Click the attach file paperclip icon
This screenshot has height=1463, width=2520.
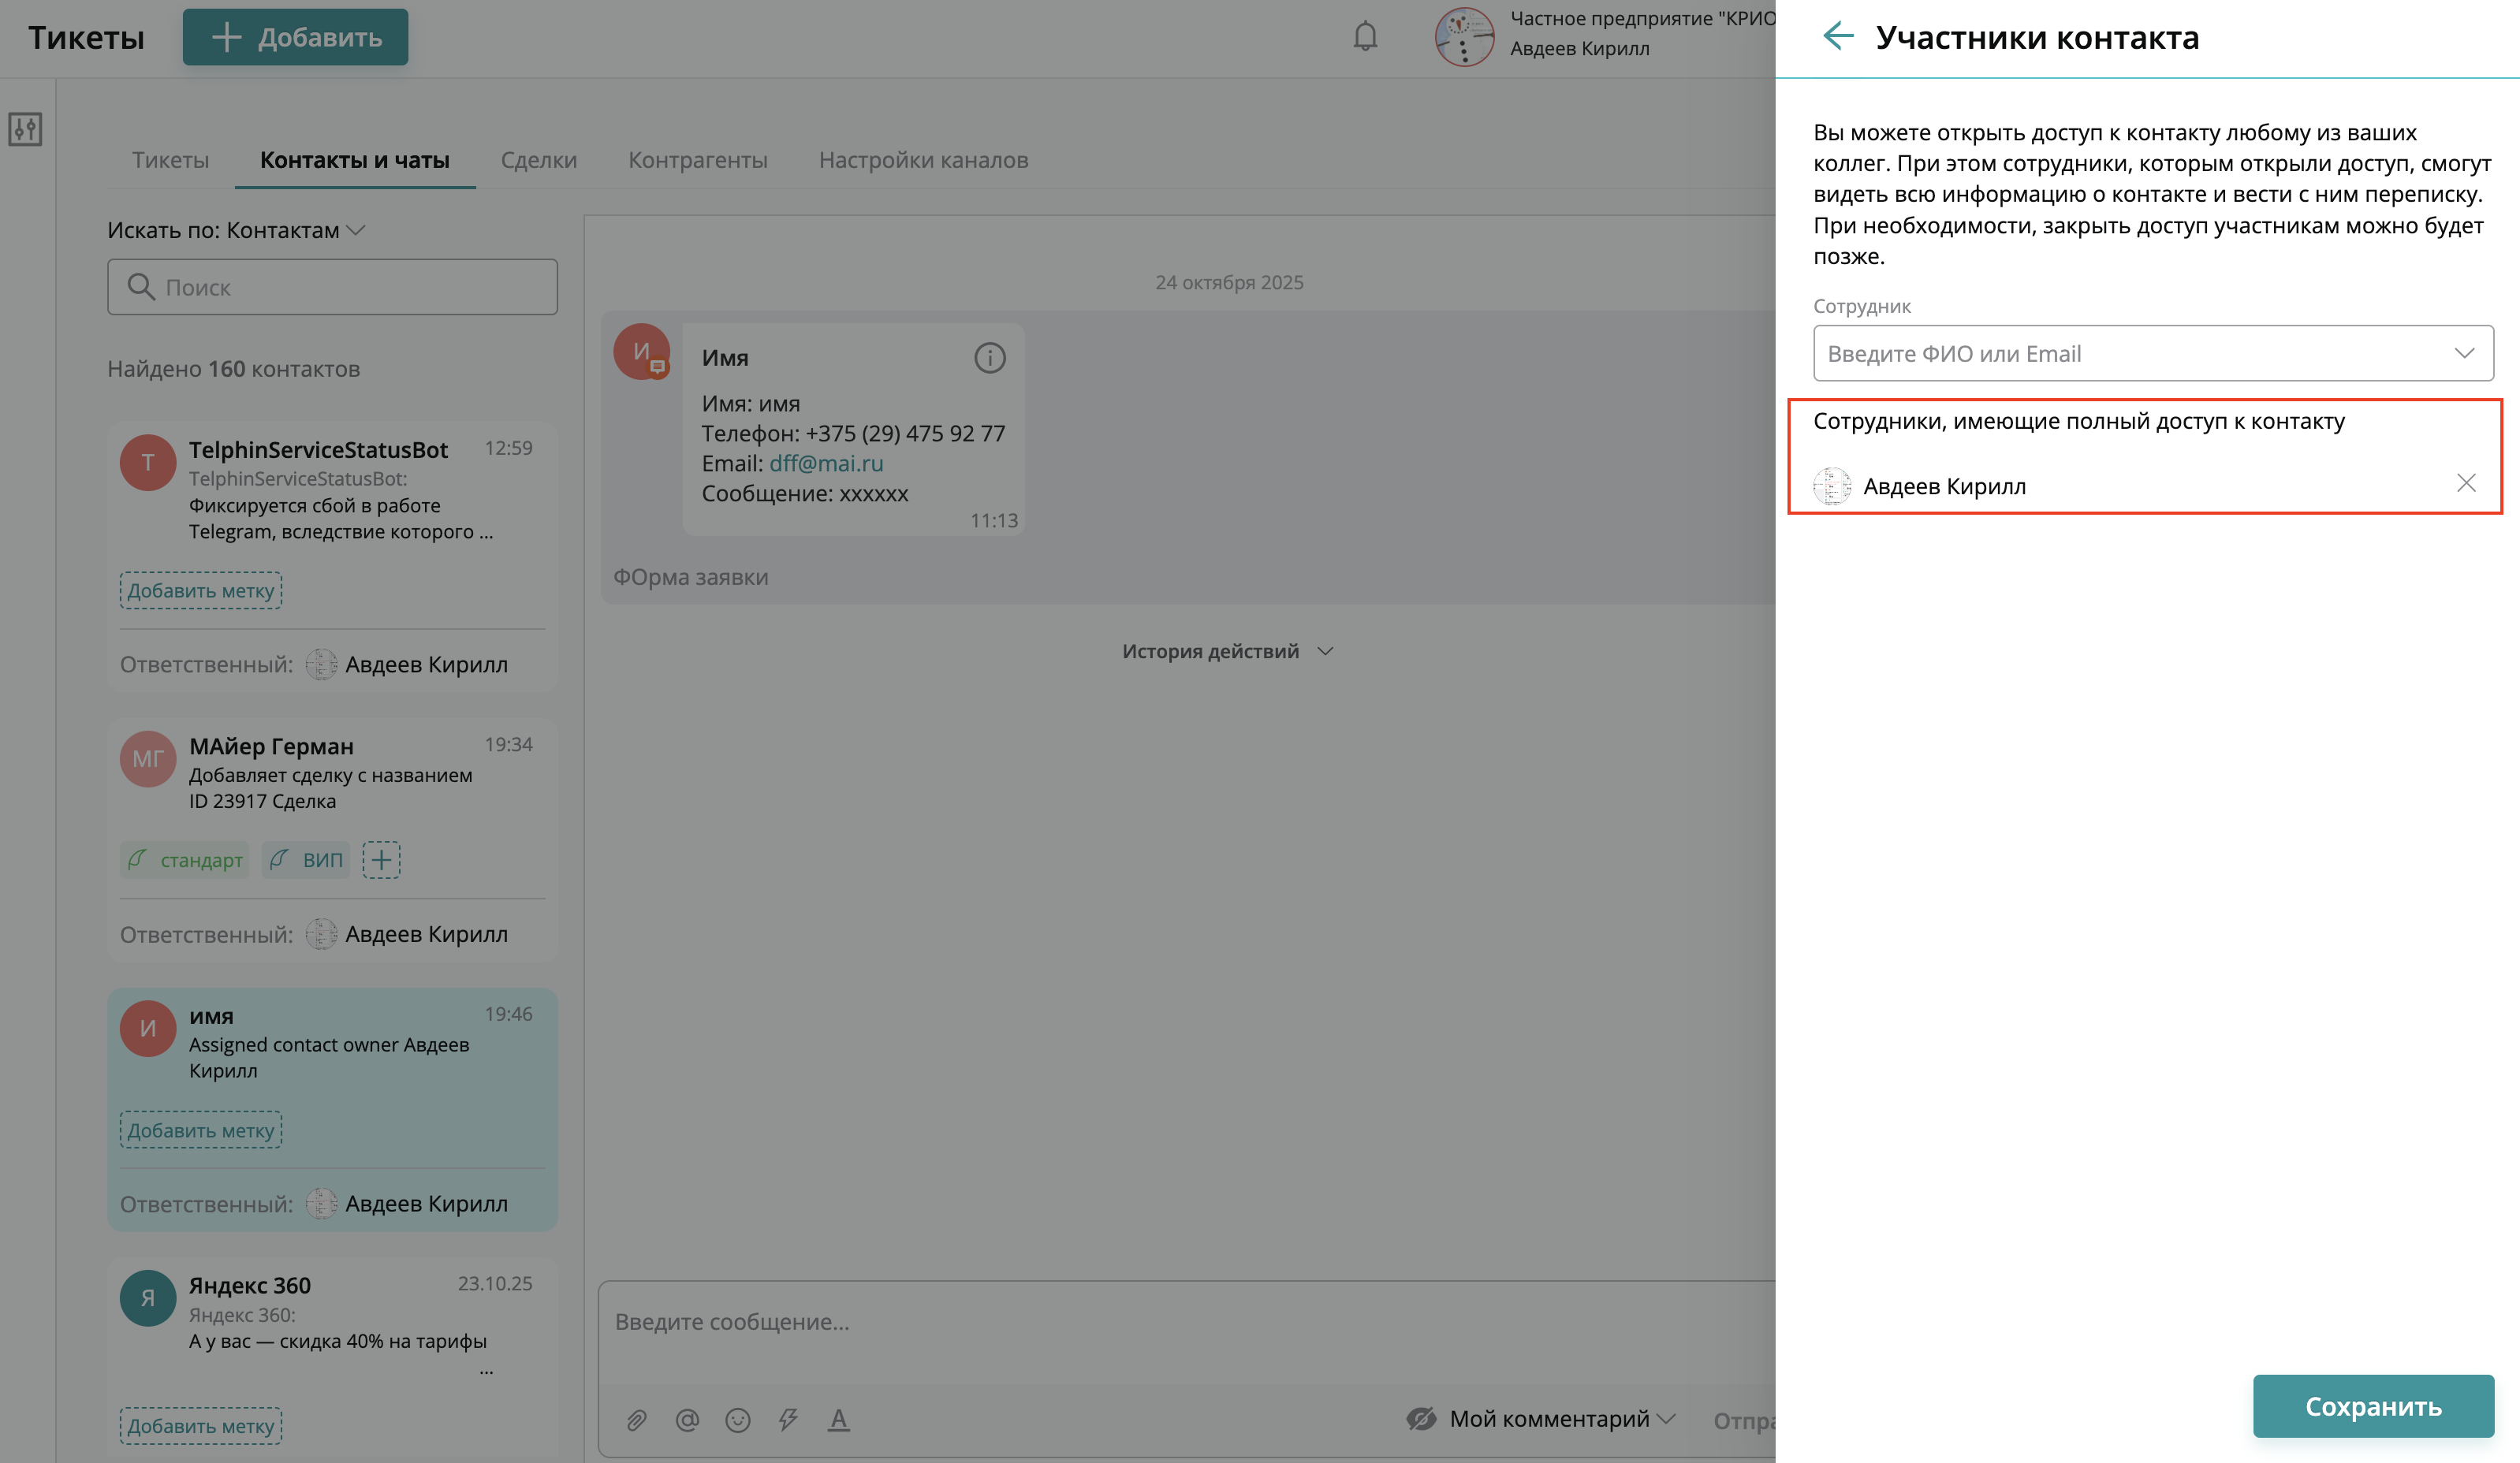[637, 1420]
